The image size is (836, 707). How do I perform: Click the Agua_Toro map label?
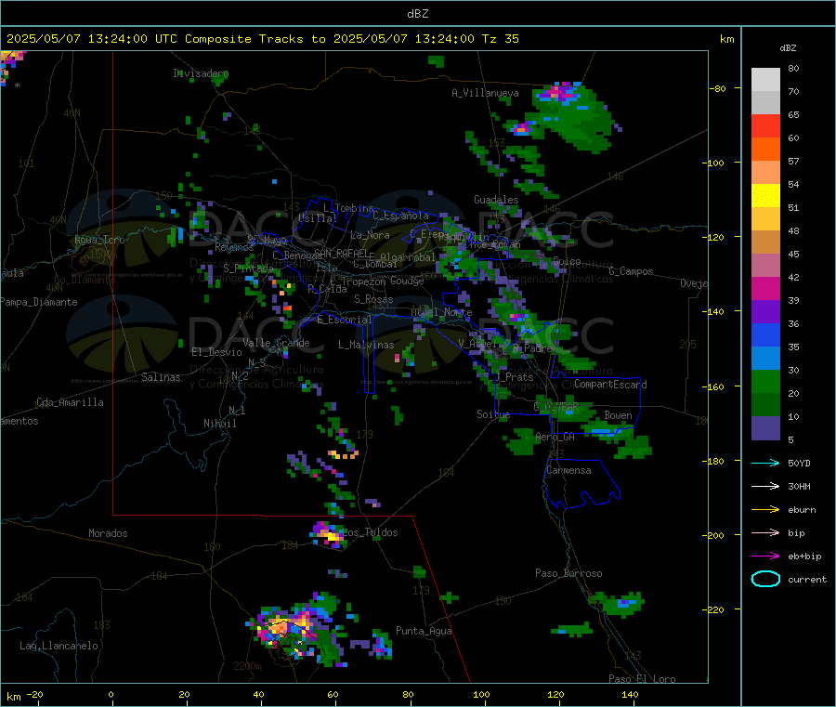point(99,240)
